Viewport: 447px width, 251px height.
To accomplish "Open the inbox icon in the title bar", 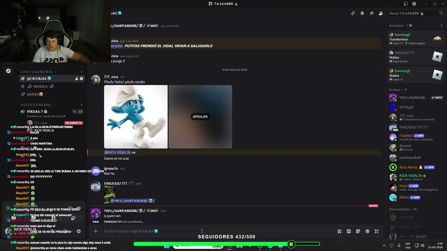I will coord(406,4).
